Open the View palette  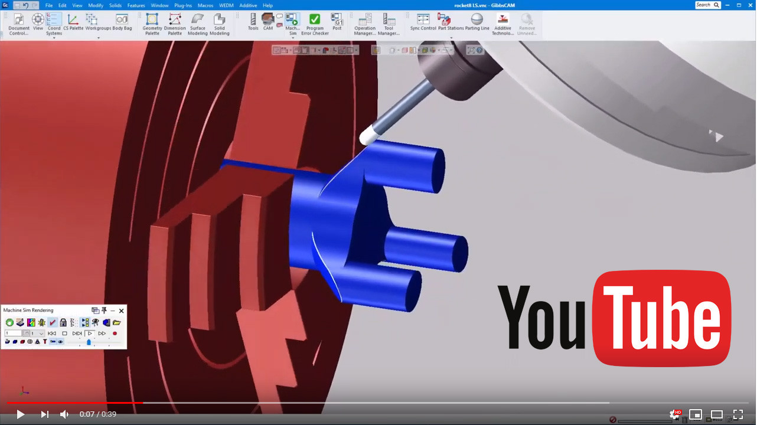[x=38, y=22]
